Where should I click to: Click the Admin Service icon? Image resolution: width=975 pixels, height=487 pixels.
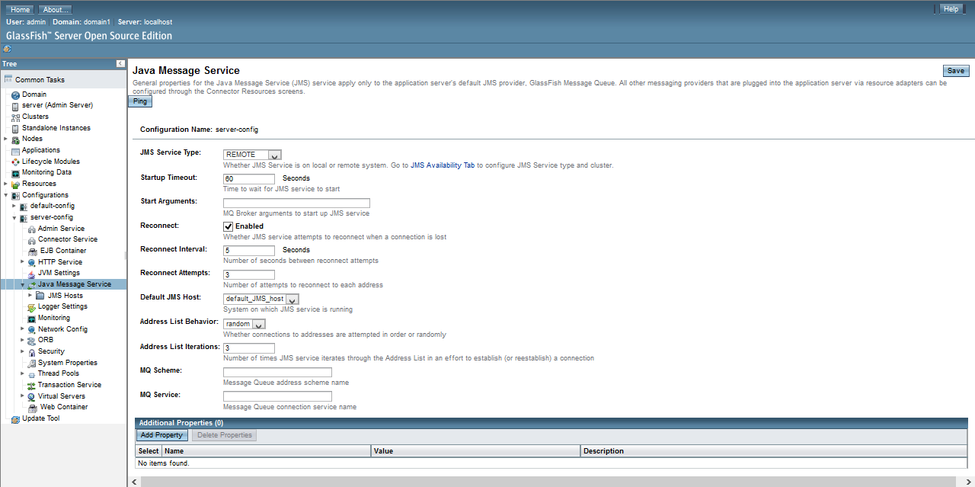[x=31, y=229]
